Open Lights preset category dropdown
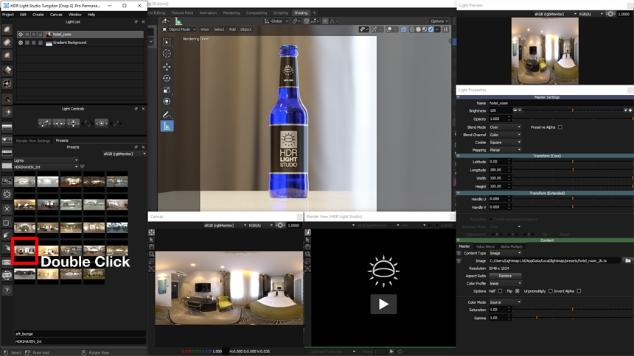Screen dimensions: 634x356 click(x=46, y=160)
